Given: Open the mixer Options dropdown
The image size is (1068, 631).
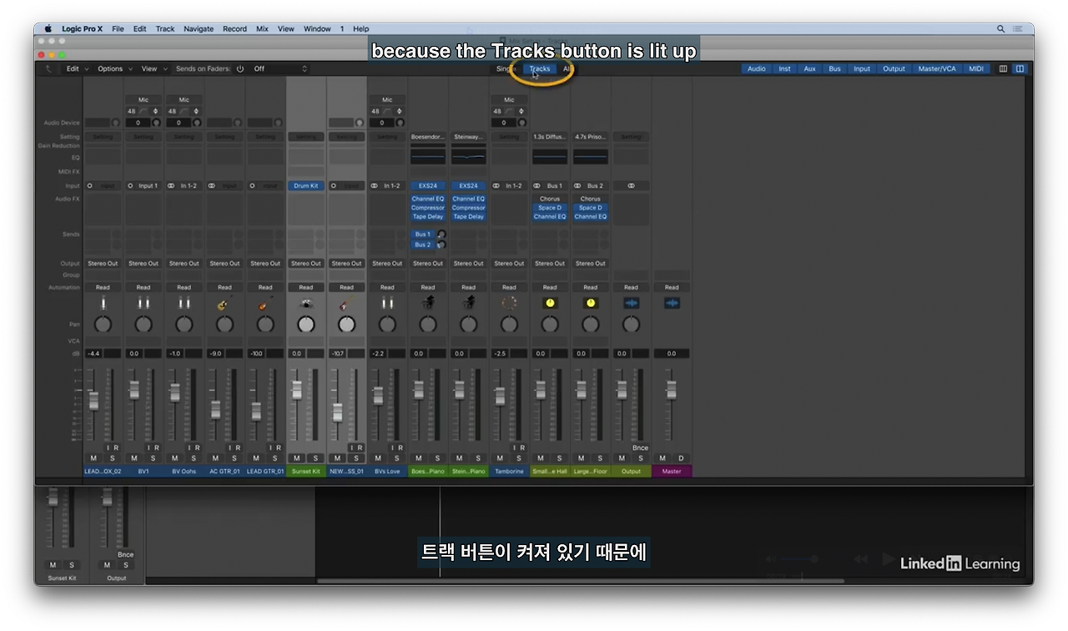Looking at the screenshot, I should pos(113,69).
